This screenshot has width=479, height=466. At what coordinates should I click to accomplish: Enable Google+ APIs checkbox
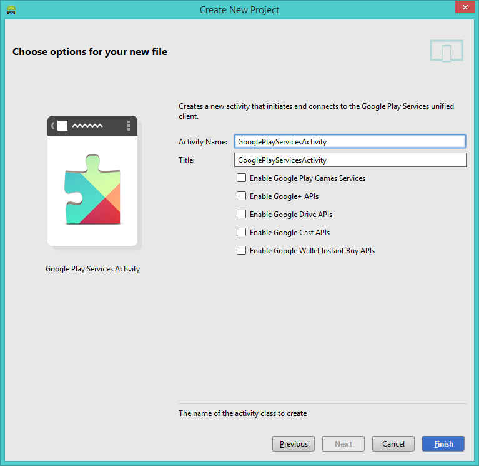coord(241,196)
